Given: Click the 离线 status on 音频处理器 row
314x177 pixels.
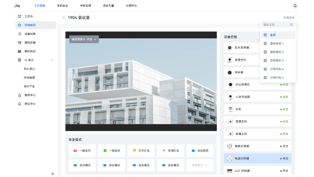Looking at the screenshot, I should coord(284,146).
